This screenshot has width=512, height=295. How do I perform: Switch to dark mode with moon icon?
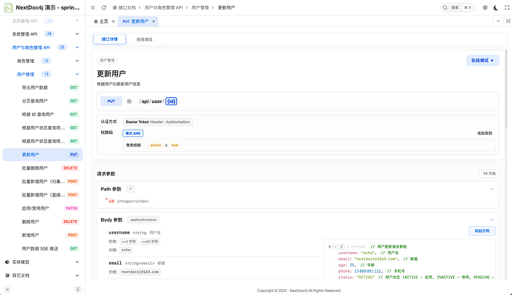pyautogui.click(x=496, y=7)
